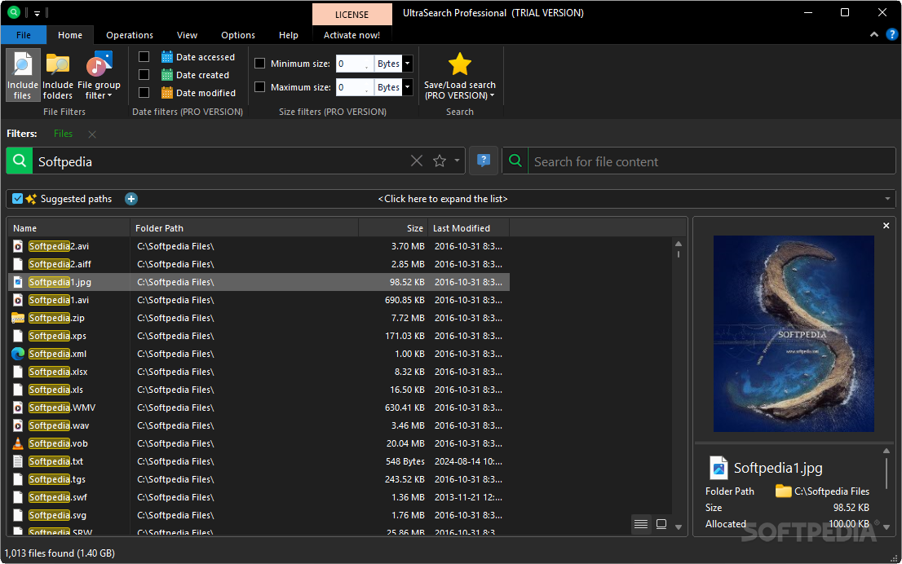Switch to details list view
This screenshot has height=564, width=902.
[641, 524]
